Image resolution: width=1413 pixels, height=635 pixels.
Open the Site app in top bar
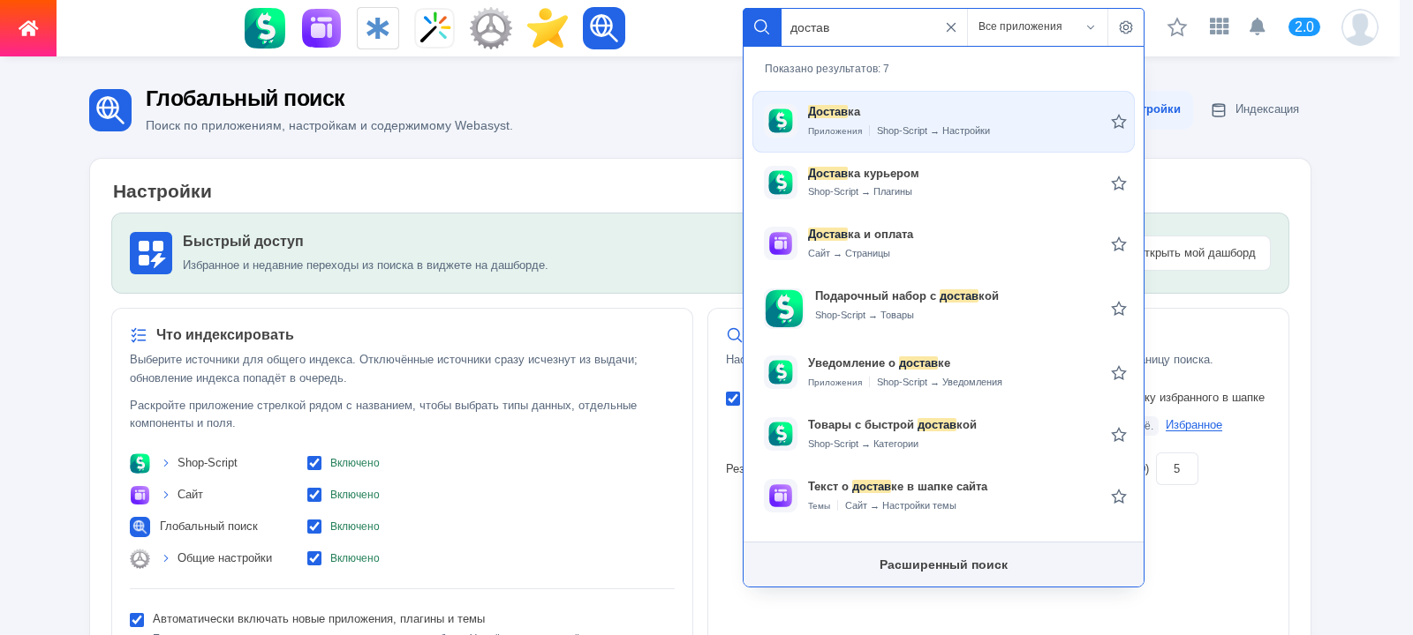tap(321, 28)
